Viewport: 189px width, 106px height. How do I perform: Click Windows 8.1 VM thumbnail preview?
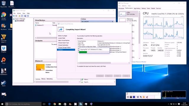pyautogui.click(x=40, y=67)
